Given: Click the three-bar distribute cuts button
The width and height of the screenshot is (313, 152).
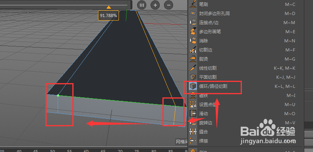Looking at the screenshot, I should [142, 5].
